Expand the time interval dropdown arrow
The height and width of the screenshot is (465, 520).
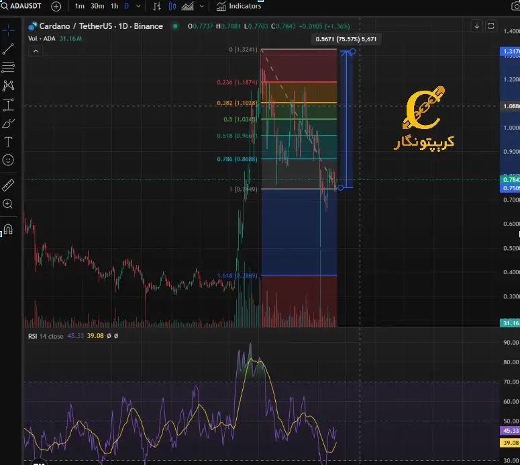(138, 6)
